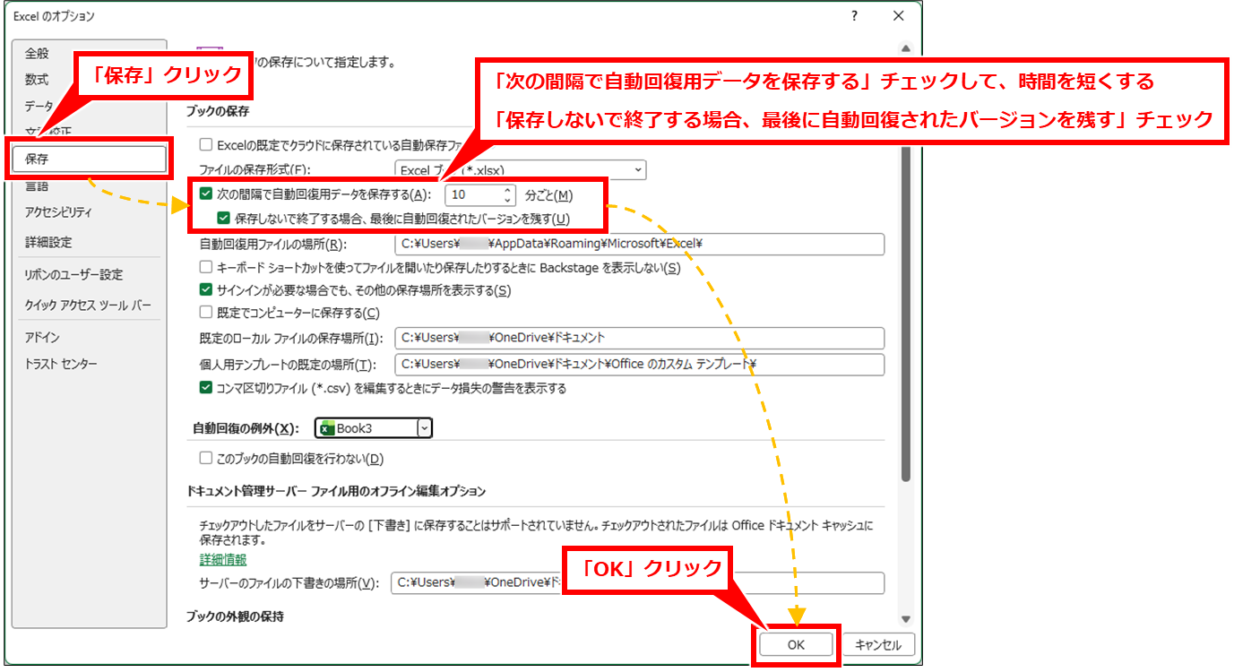Open the 詳細情報 link

point(222,559)
